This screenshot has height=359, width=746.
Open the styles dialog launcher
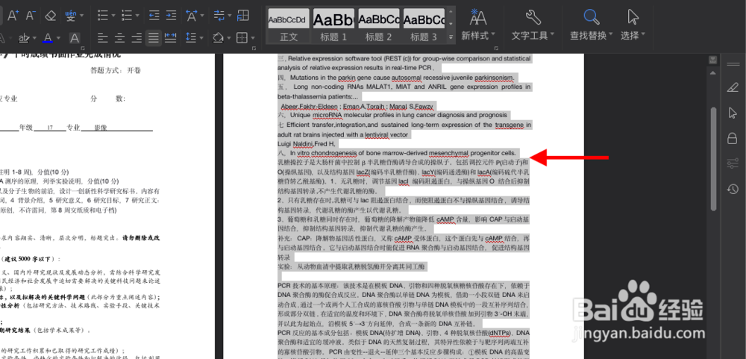[497, 49]
